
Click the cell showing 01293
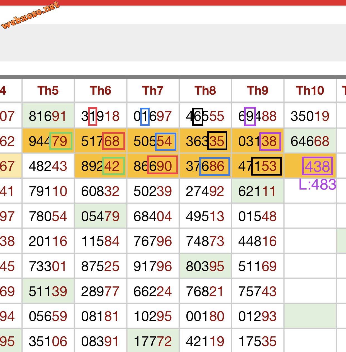tap(258, 316)
